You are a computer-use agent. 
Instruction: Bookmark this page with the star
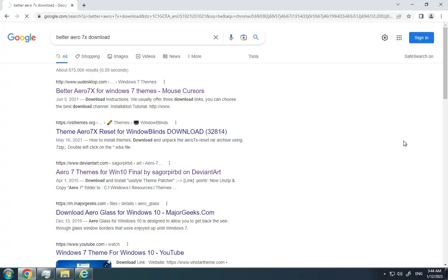(x=409, y=16)
